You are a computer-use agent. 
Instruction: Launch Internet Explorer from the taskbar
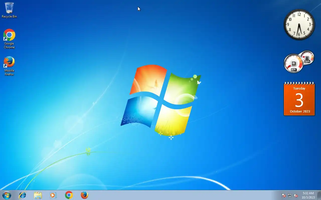click(23, 195)
